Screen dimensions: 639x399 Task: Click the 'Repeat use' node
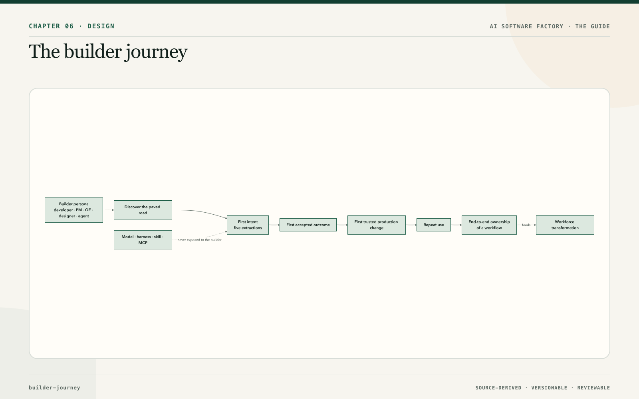click(434, 225)
